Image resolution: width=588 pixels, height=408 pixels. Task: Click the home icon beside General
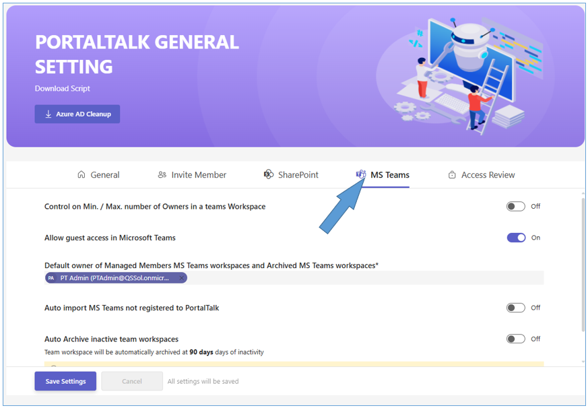pos(81,175)
